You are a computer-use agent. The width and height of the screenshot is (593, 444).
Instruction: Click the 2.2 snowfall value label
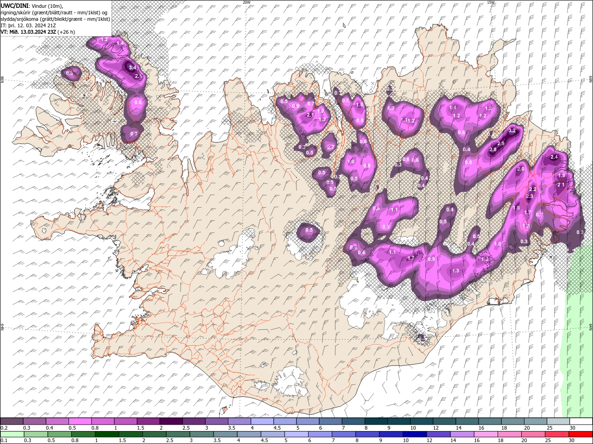click(533, 189)
